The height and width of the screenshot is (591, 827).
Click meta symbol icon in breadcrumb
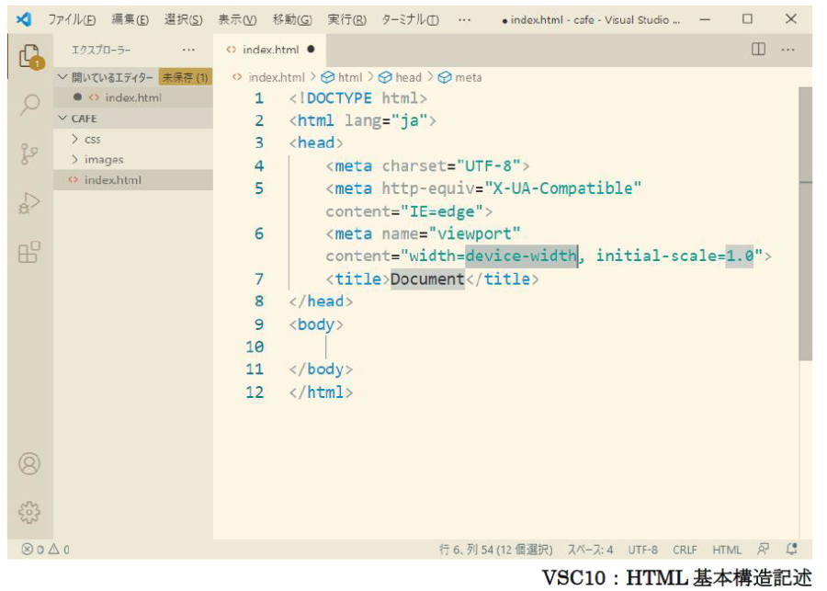(445, 77)
